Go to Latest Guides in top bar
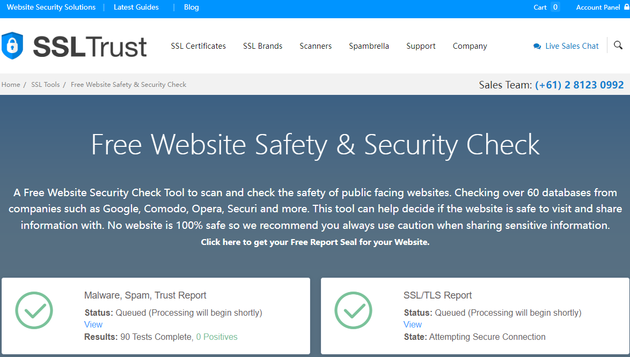Image resolution: width=630 pixels, height=357 pixels. [136, 8]
